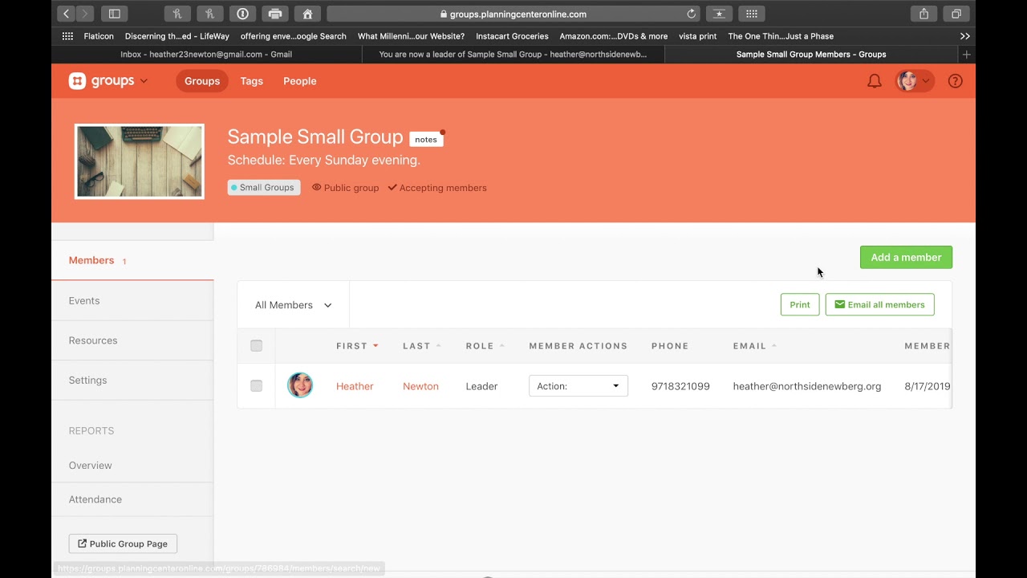Reload the page with Safari refresh icon
1027x578 pixels.
coord(692,14)
